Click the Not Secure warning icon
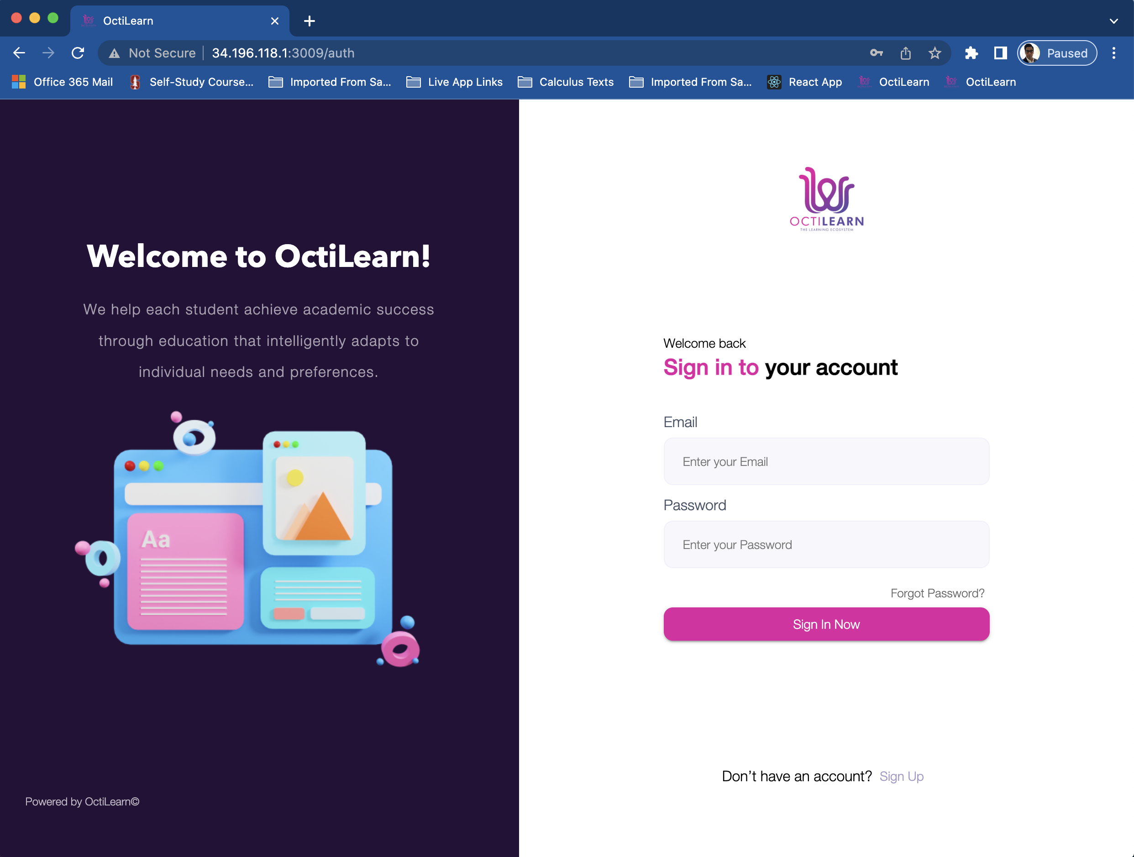Viewport: 1134px width, 857px height. pos(114,53)
